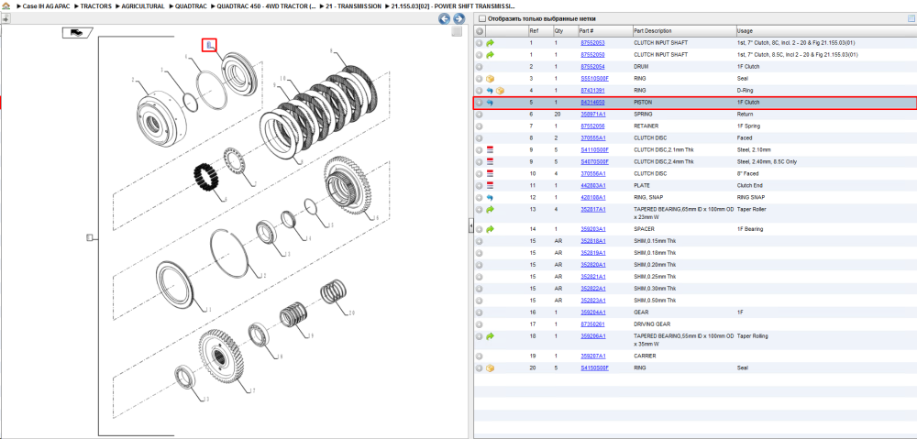This screenshot has height=439, width=917.
Task: Sort by Usage column header
Action: pyautogui.click(x=826, y=31)
